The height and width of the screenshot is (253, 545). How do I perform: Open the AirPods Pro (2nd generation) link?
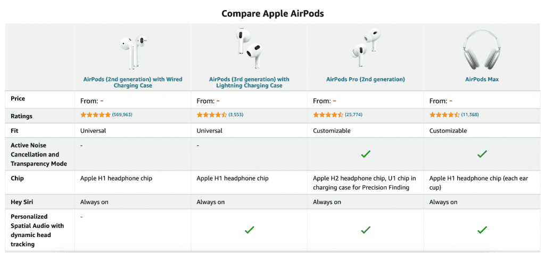[x=365, y=79]
